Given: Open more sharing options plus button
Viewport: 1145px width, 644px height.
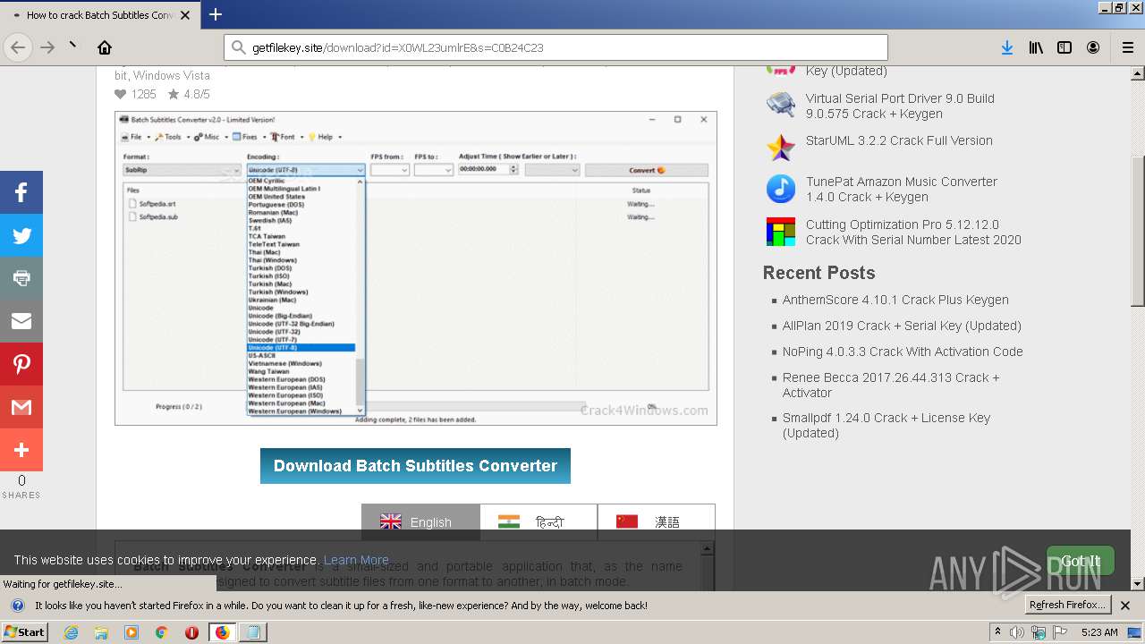Looking at the screenshot, I should 21,450.
